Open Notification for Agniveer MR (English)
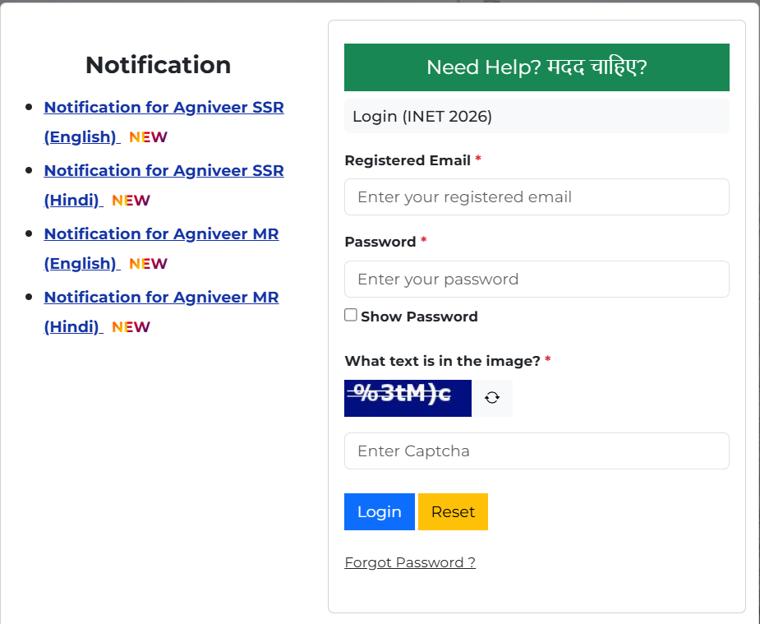Viewport: 760px width, 624px height. [161, 248]
